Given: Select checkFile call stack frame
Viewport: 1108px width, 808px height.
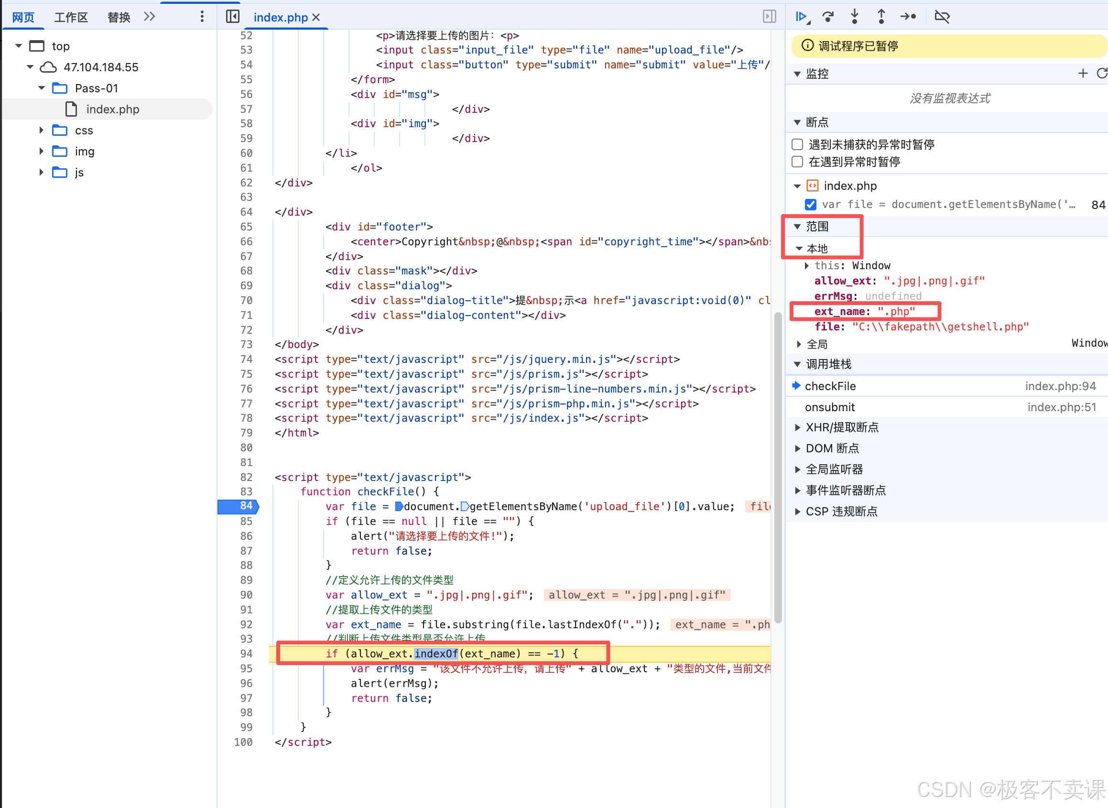Looking at the screenshot, I should pyautogui.click(x=946, y=386).
